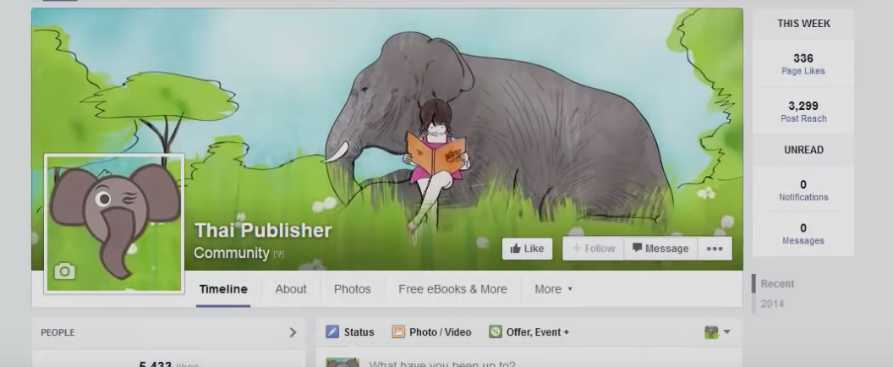Like the Thai Publisher page
893x367 pixels.
(x=527, y=249)
